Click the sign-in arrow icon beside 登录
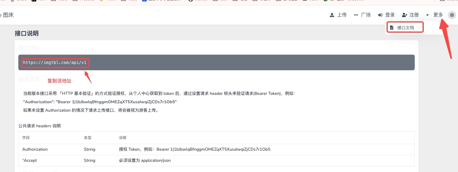 380,15
